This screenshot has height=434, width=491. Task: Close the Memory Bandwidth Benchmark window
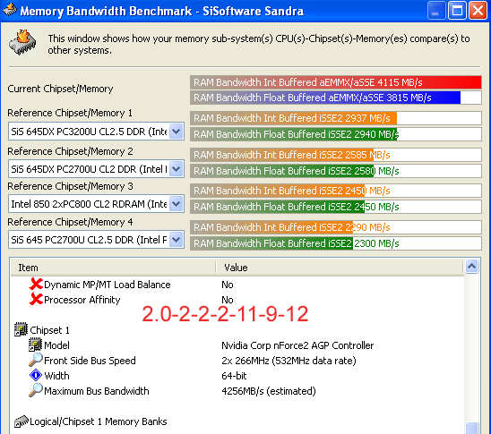(478, 11)
